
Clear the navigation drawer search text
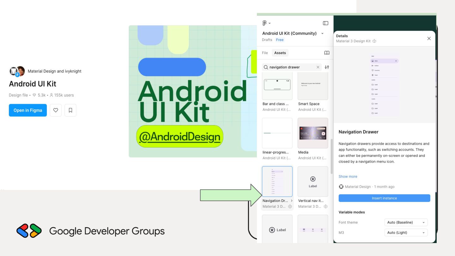[x=318, y=67]
